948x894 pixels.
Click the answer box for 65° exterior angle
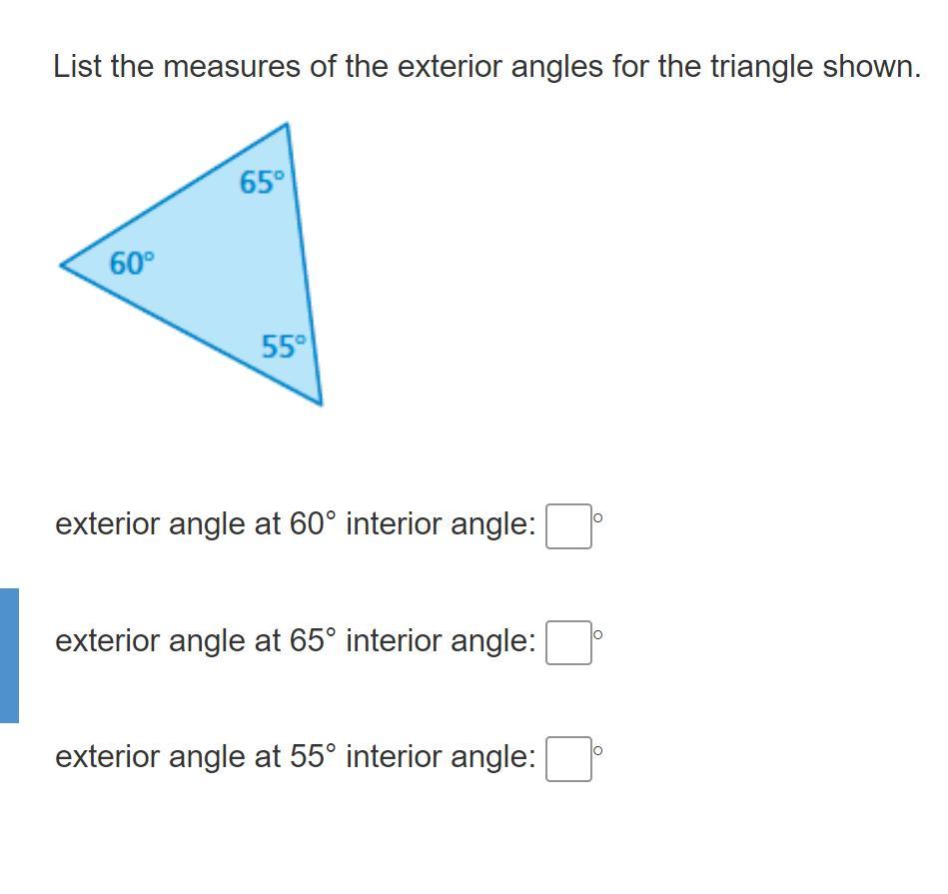568,643
